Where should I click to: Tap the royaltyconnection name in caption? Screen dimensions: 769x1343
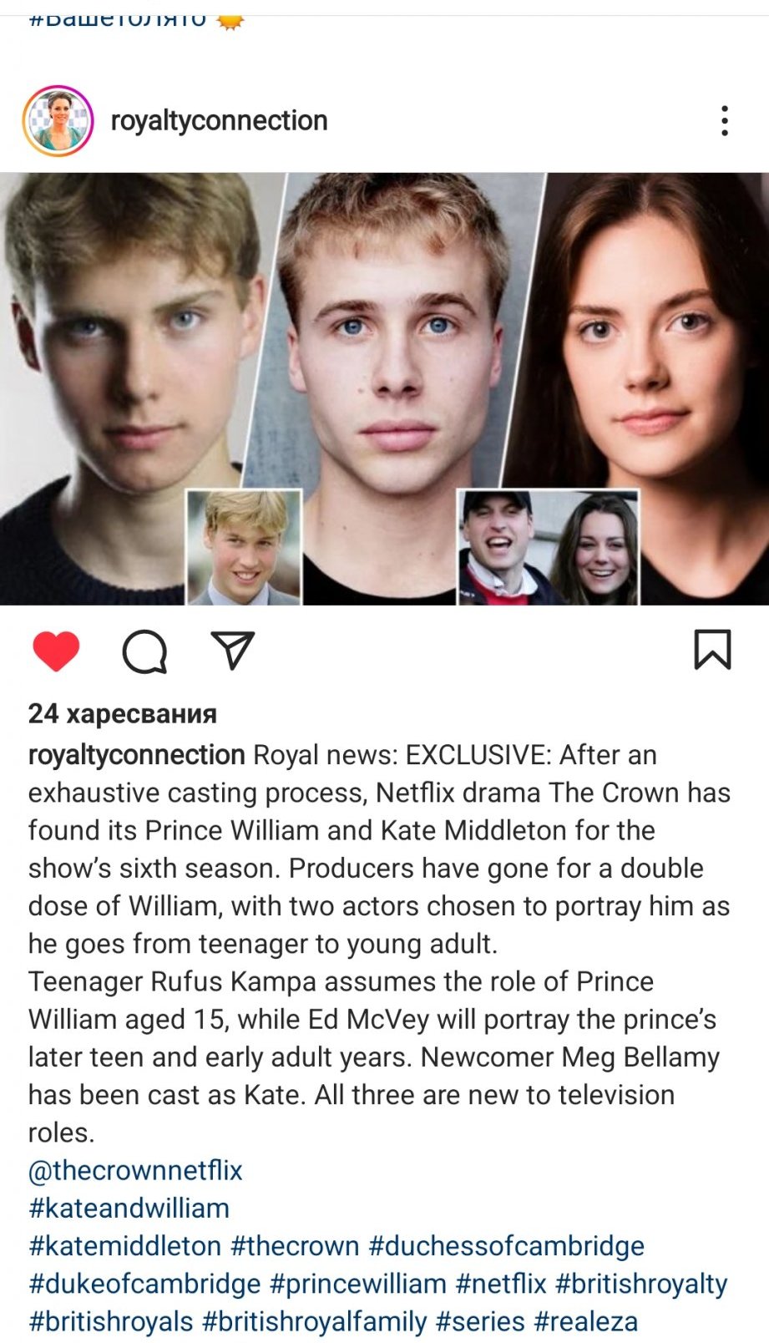point(137,754)
